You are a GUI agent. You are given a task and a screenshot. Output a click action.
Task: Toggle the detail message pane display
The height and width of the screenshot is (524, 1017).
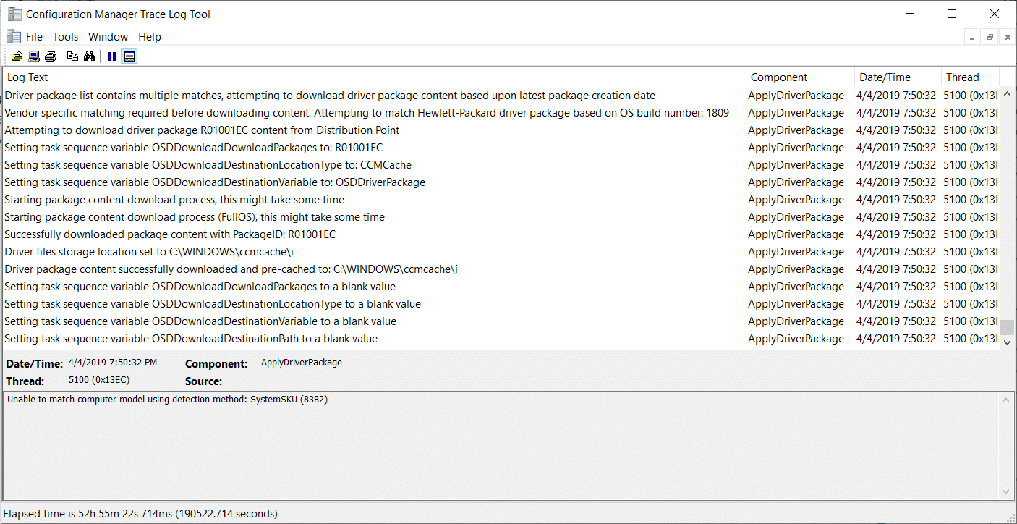click(129, 56)
